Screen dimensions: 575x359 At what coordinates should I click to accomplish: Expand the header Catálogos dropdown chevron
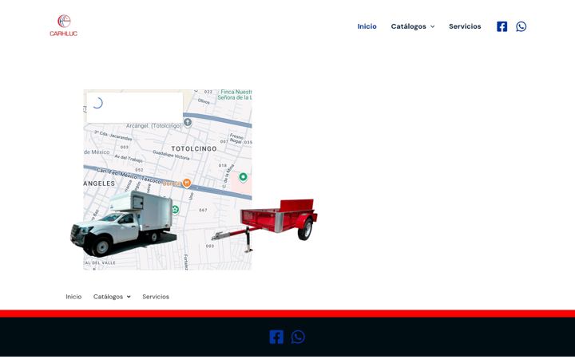click(432, 26)
